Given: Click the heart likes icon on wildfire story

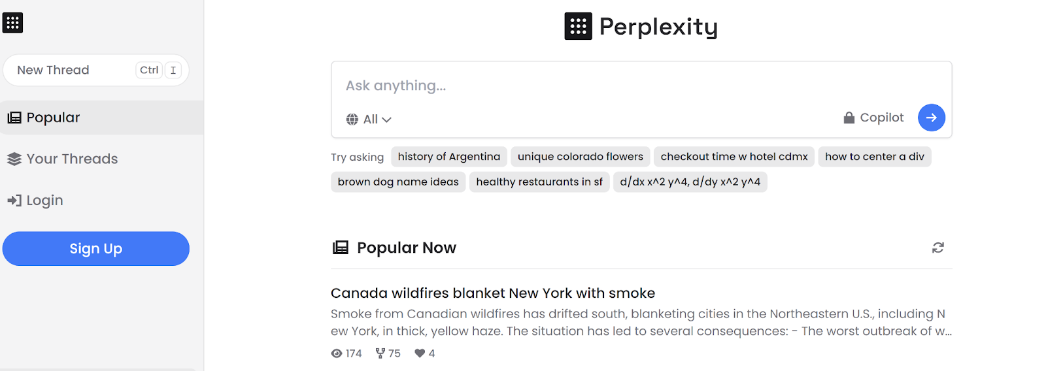Looking at the screenshot, I should coord(420,353).
